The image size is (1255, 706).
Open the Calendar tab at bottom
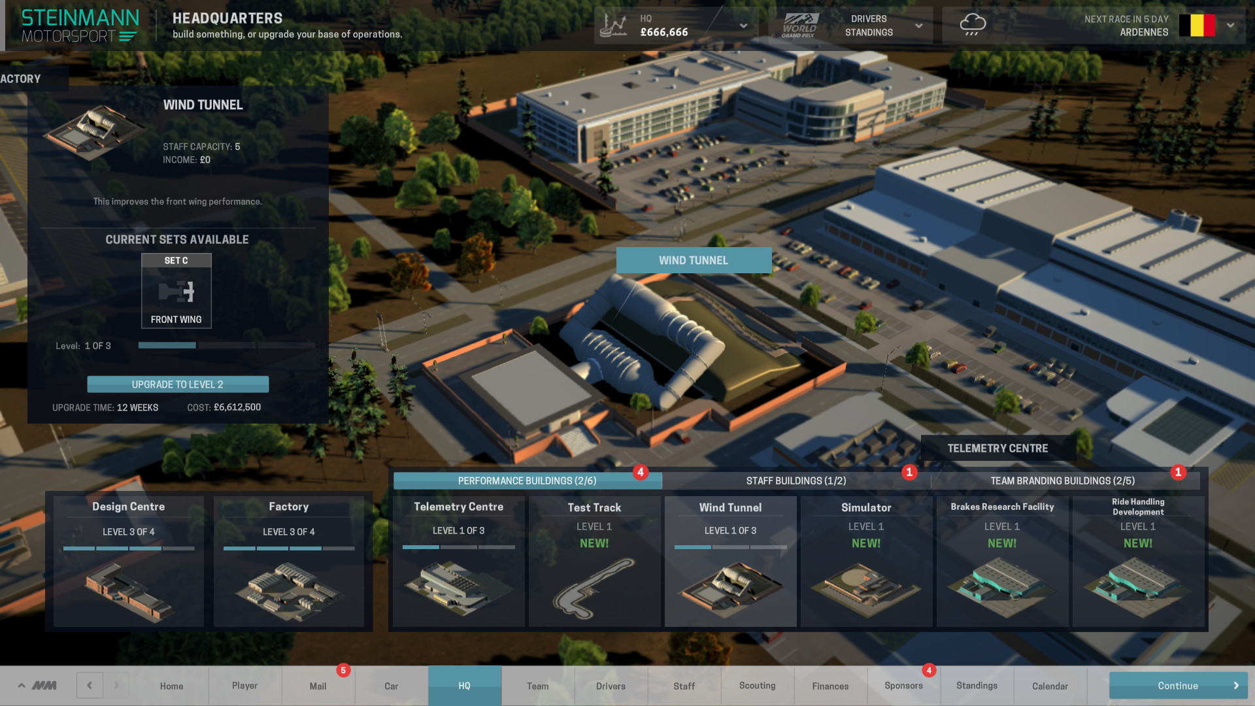coord(1050,685)
